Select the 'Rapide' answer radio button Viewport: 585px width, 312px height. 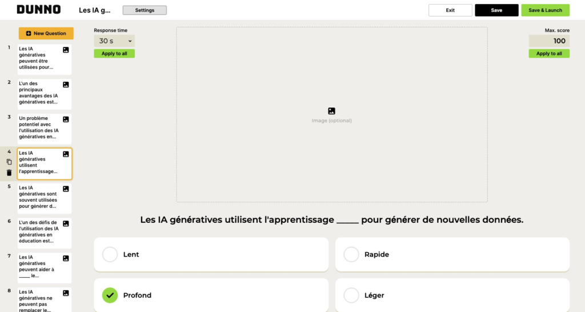point(351,254)
